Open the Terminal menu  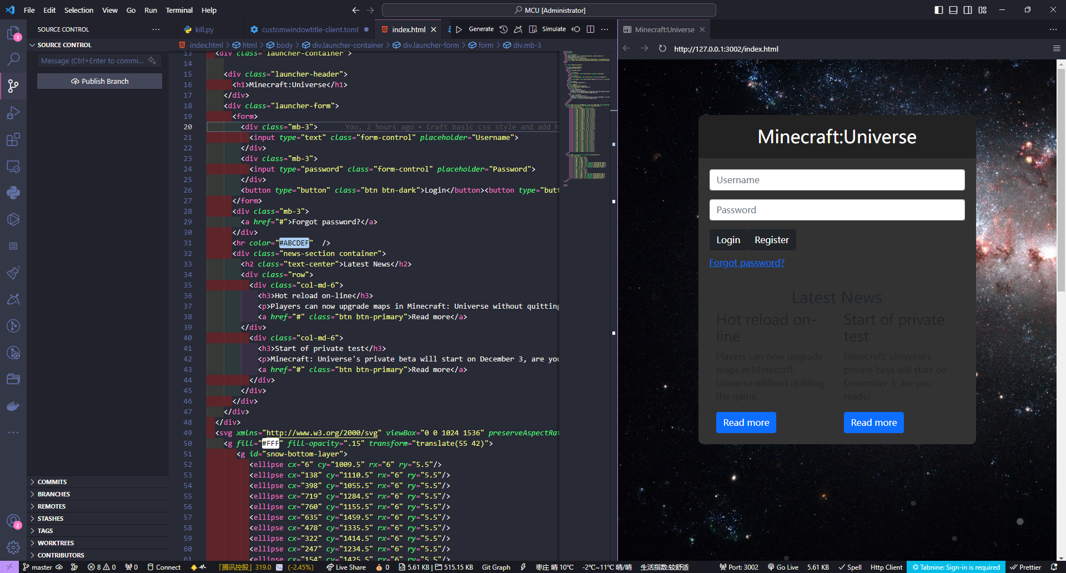(x=179, y=10)
